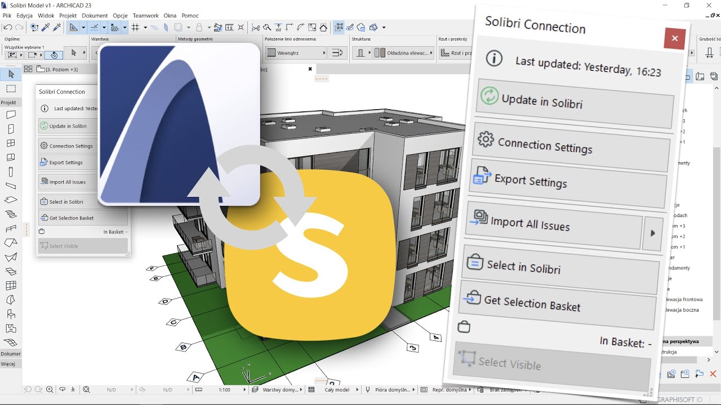The width and height of the screenshot is (721, 405).
Task: Open the Teamwork menu
Action: (145, 16)
